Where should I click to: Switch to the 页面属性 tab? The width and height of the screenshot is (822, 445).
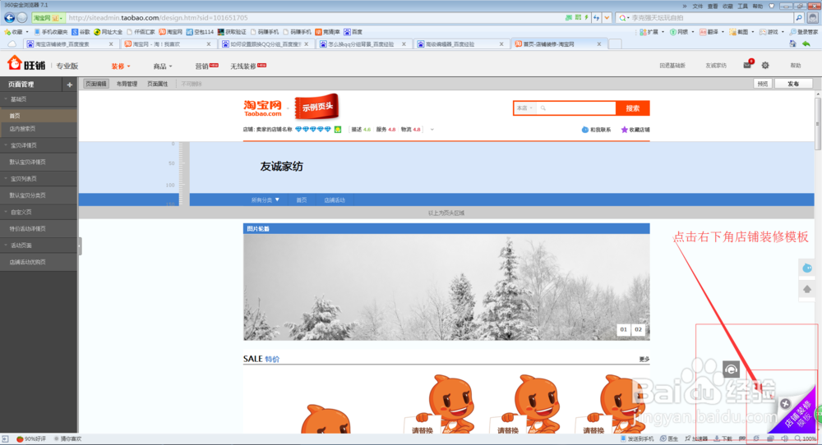[157, 84]
